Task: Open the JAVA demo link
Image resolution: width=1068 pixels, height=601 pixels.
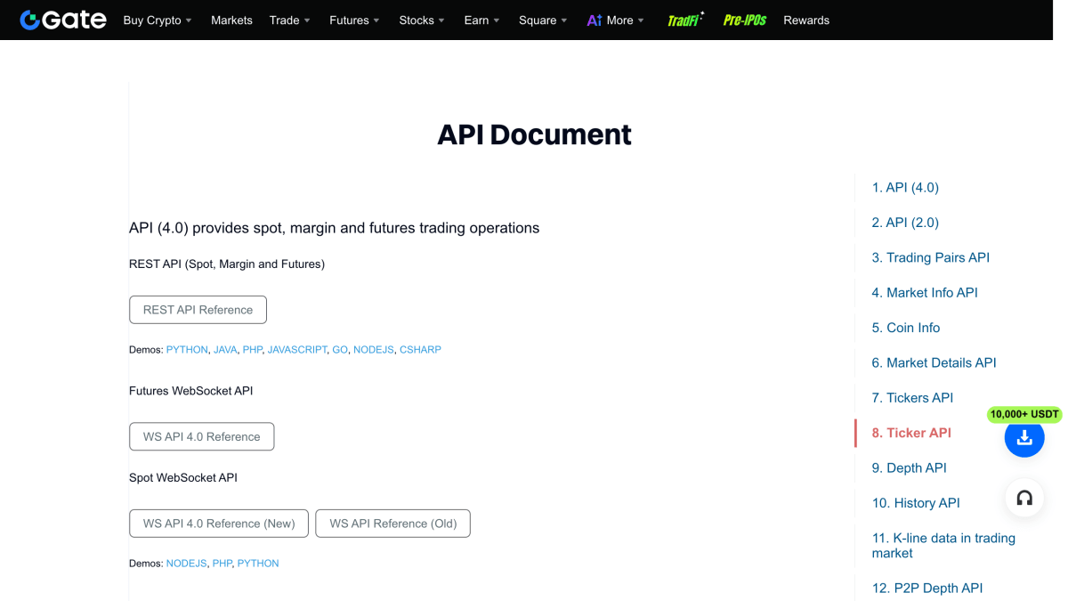Action: 225,350
